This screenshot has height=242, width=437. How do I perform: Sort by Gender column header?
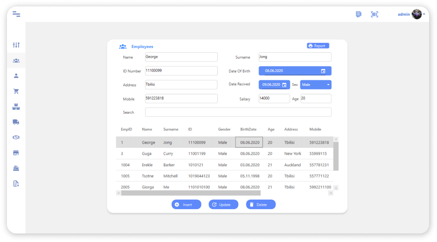point(224,129)
